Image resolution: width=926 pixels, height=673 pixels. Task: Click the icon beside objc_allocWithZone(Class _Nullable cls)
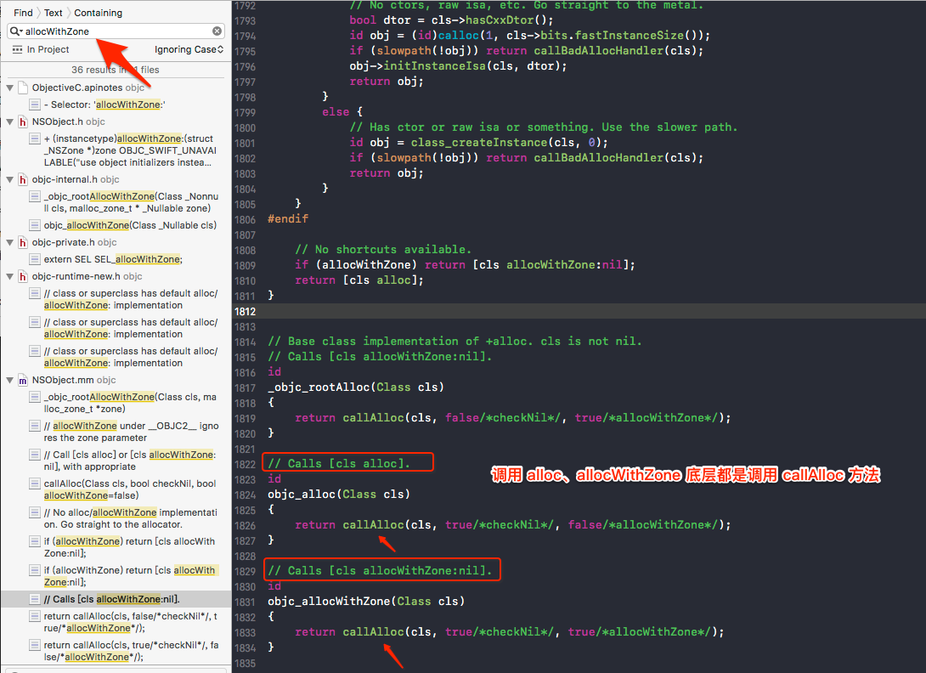(35, 225)
